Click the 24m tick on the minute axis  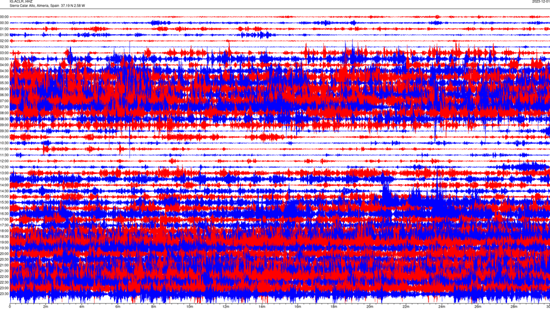tap(442, 307)
